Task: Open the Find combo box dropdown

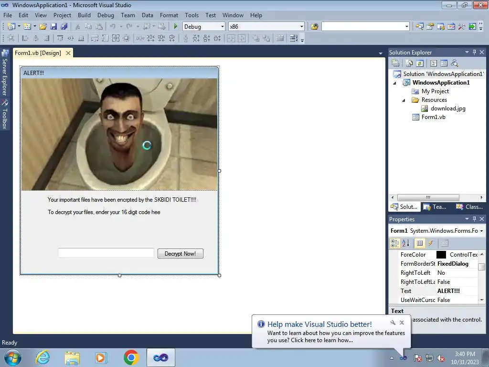Action: (406, 27)
